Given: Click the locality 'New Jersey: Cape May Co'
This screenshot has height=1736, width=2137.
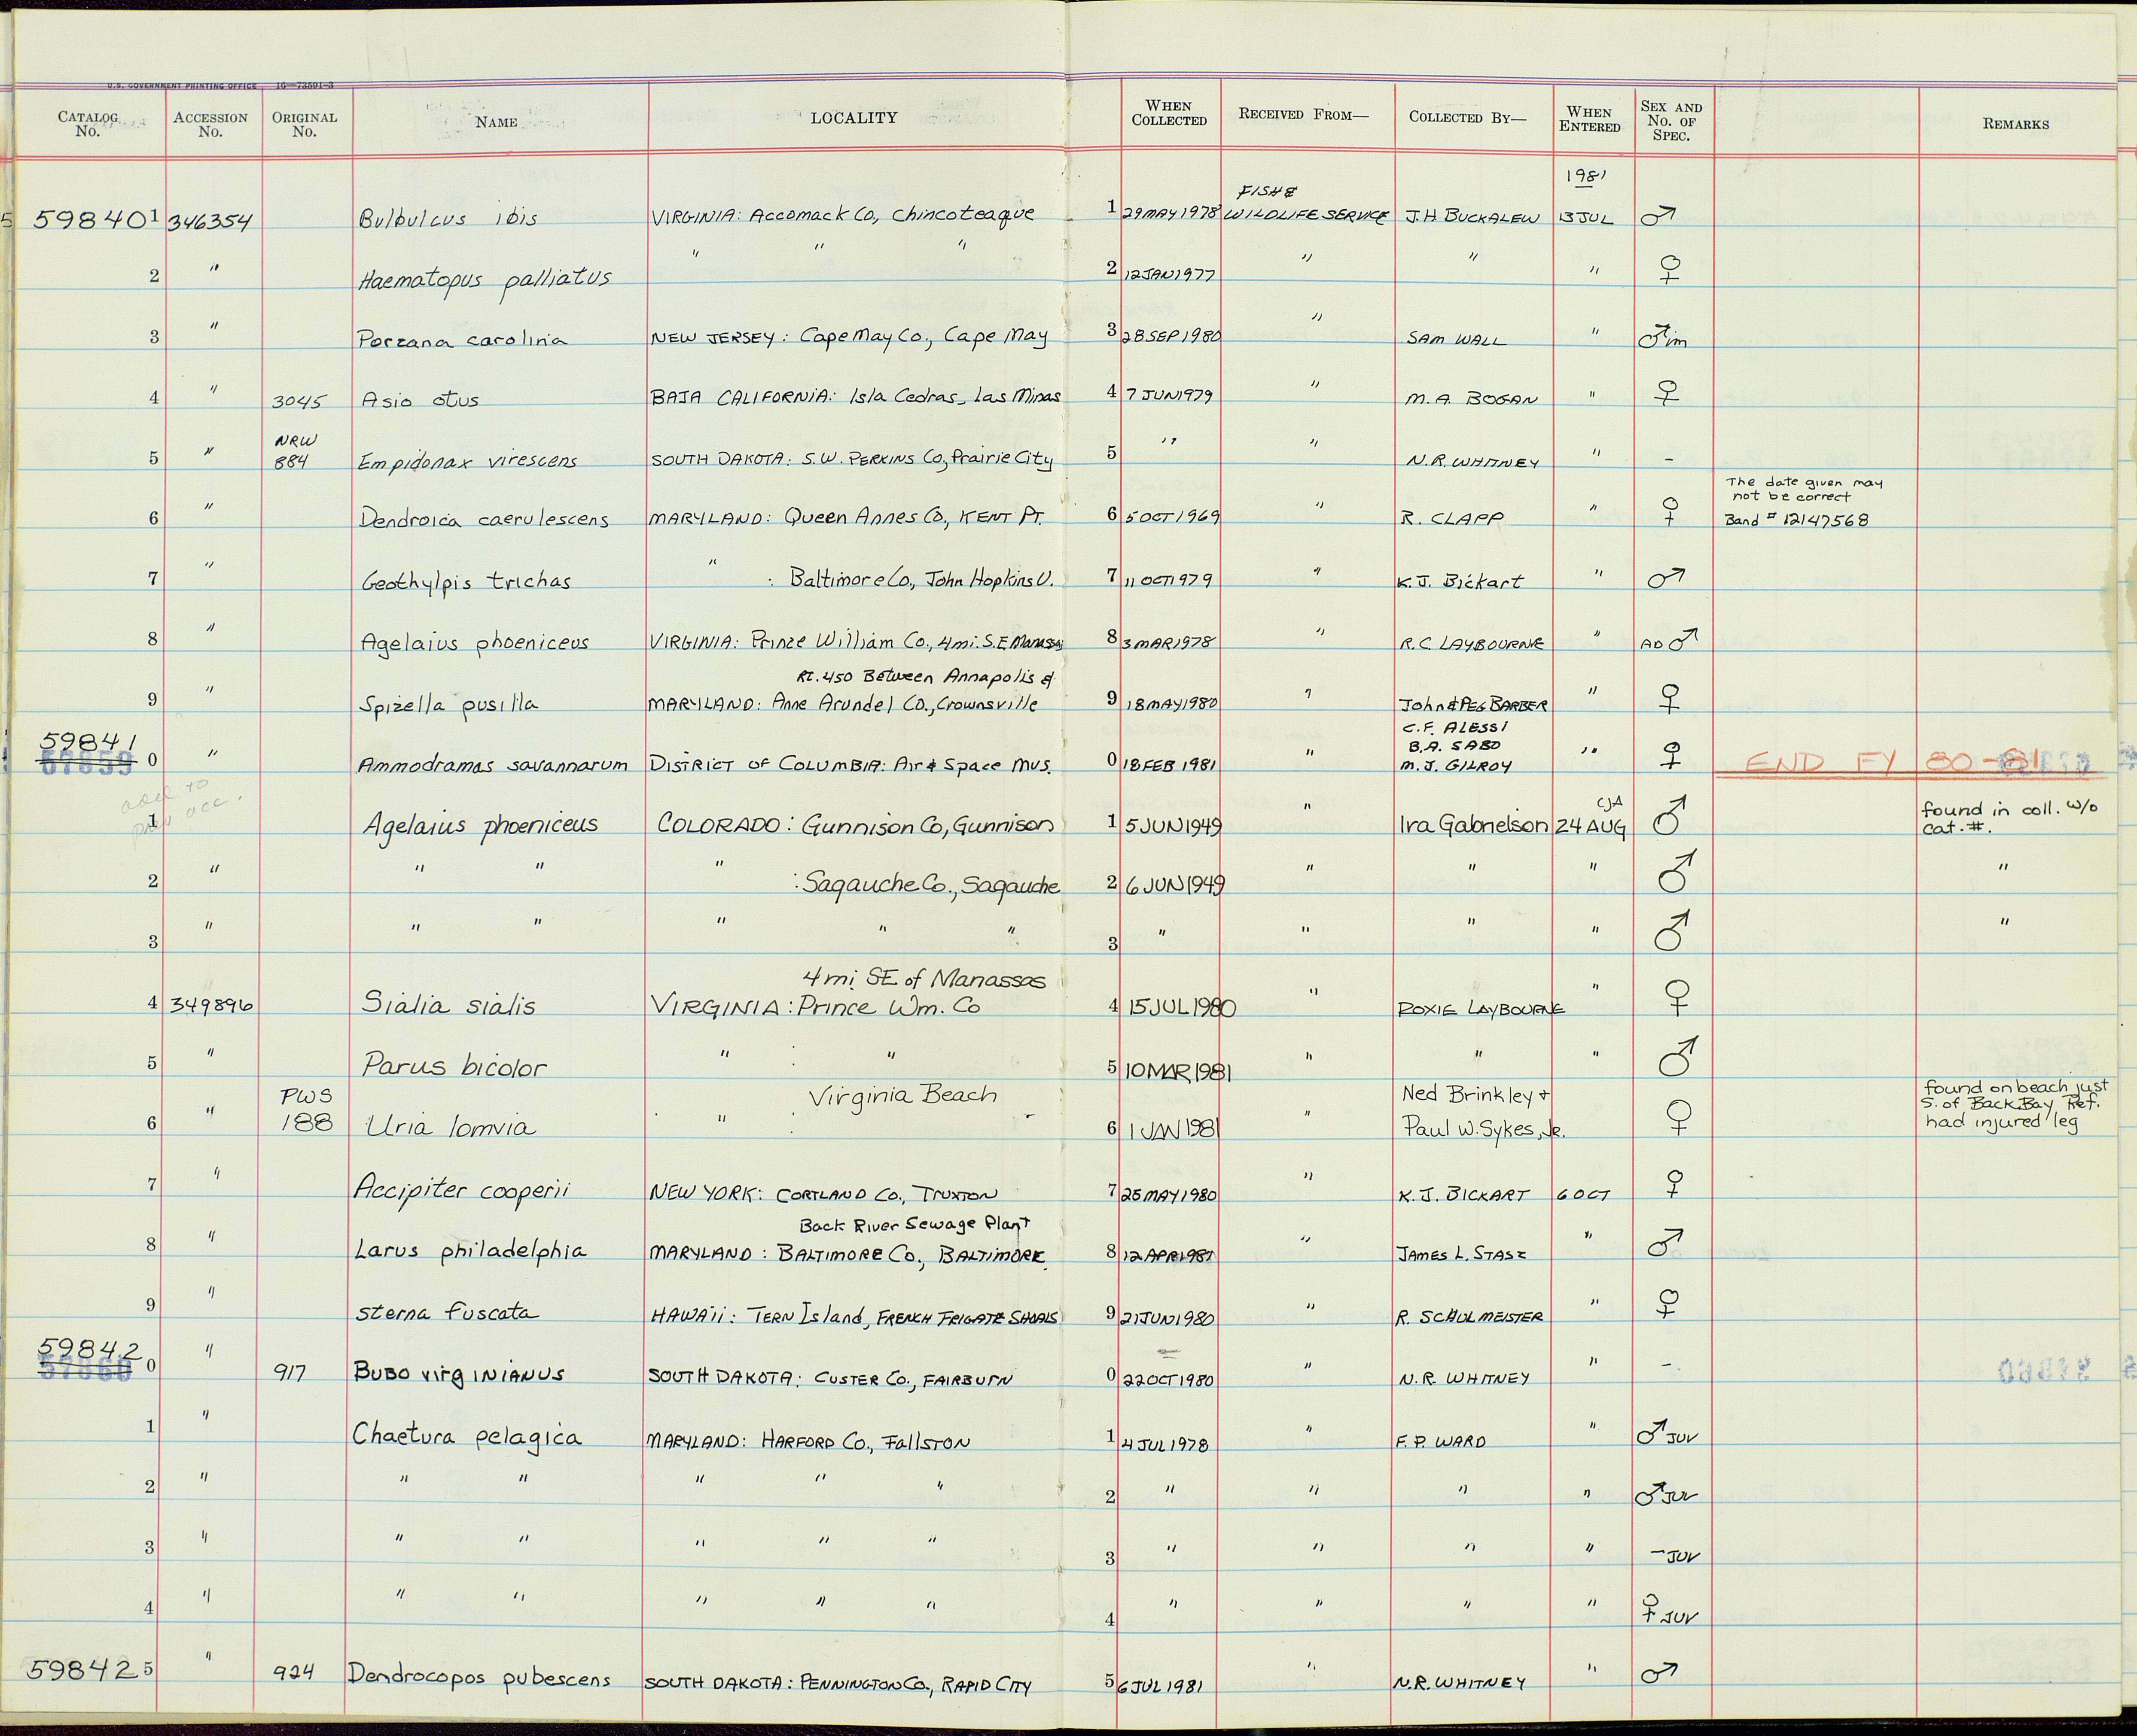Looking at the screenshot, I should click(x=849, y=338).
